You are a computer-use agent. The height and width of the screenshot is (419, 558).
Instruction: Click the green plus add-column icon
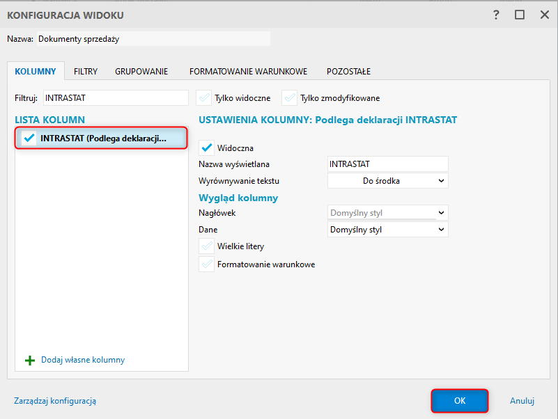[x=30, y=361]
